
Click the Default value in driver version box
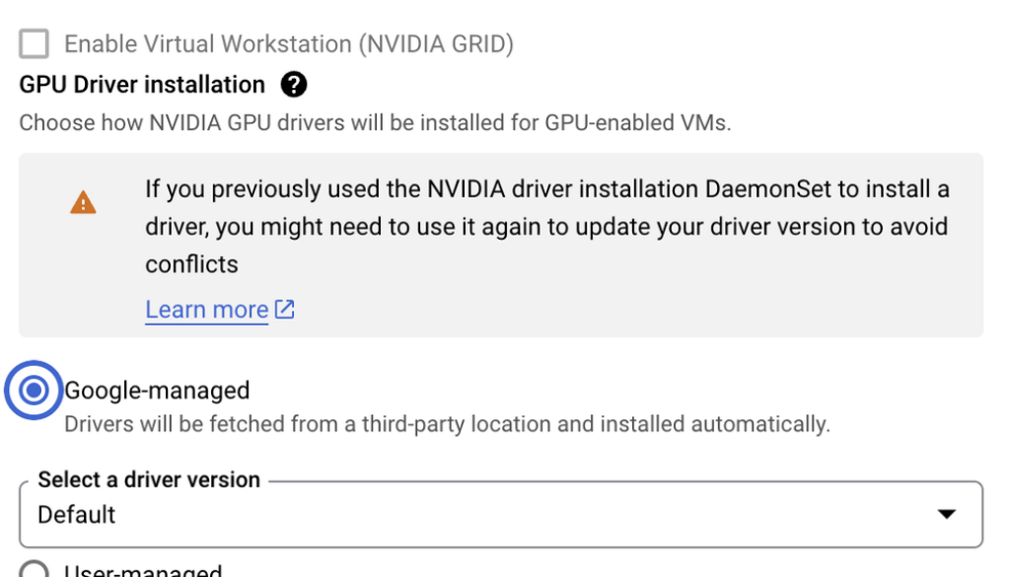pyautogui.click(x=77, y=515)
